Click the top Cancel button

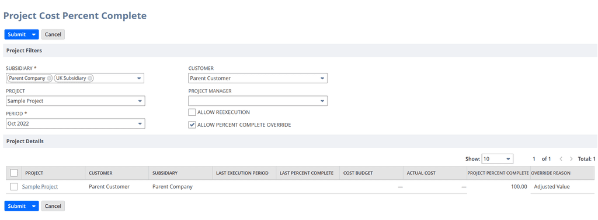[53, 34]
